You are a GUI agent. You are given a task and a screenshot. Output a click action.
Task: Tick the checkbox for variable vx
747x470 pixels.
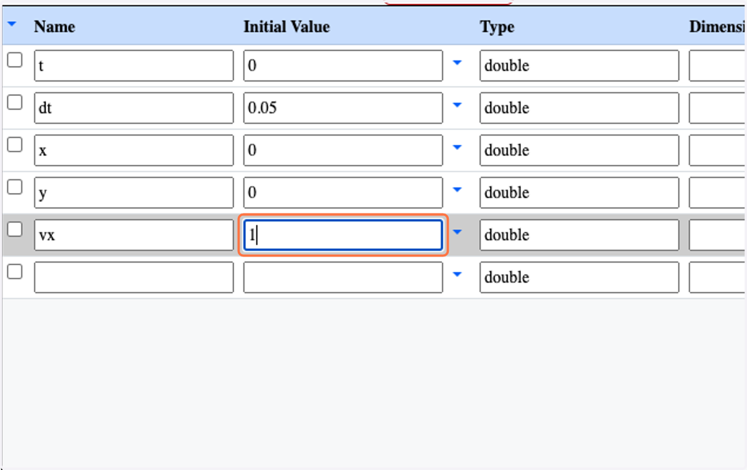[14, 230]
